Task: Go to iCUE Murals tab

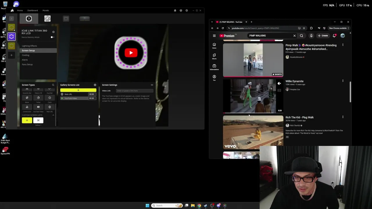Action: click(46, 10)
